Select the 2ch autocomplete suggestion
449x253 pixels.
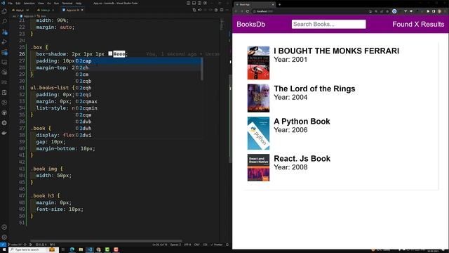(x=139, y=67)
